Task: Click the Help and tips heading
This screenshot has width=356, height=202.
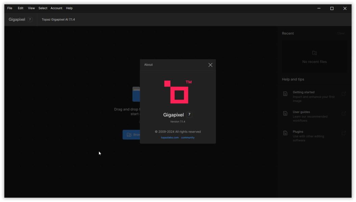Action: (x=293, y=79)
